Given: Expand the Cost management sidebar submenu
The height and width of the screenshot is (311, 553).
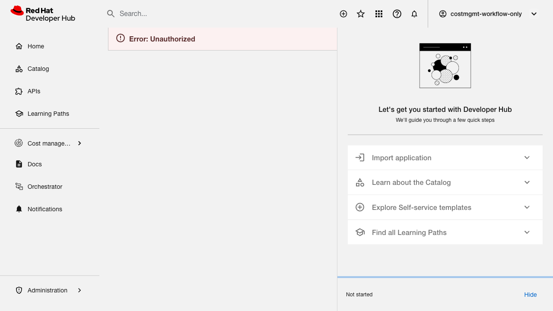Looking at the screenshot, I should pos(79,143).
